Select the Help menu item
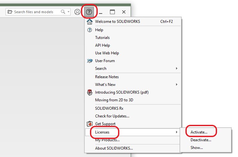Image resolution: width=238 pixels, height=157 pixels. tap(133, 30)
